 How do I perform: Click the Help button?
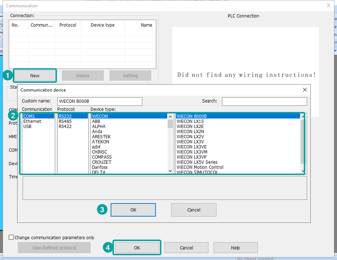point(235,248)
